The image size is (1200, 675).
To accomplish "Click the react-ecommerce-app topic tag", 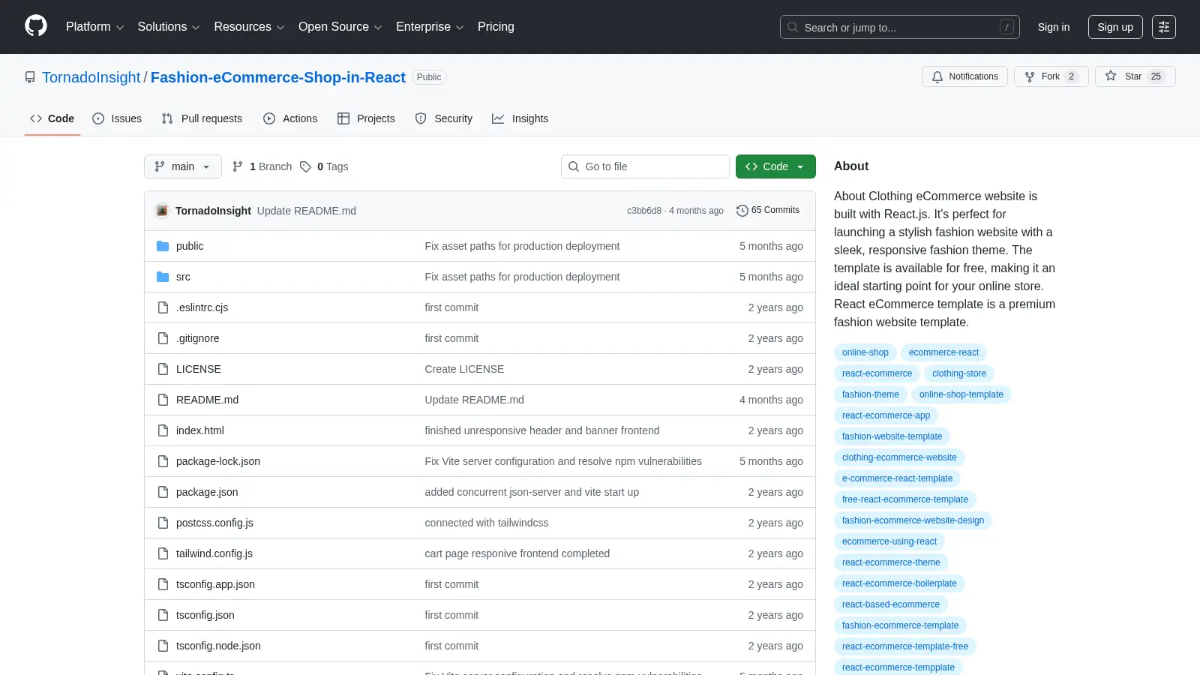I will click(x=886, y=415).
